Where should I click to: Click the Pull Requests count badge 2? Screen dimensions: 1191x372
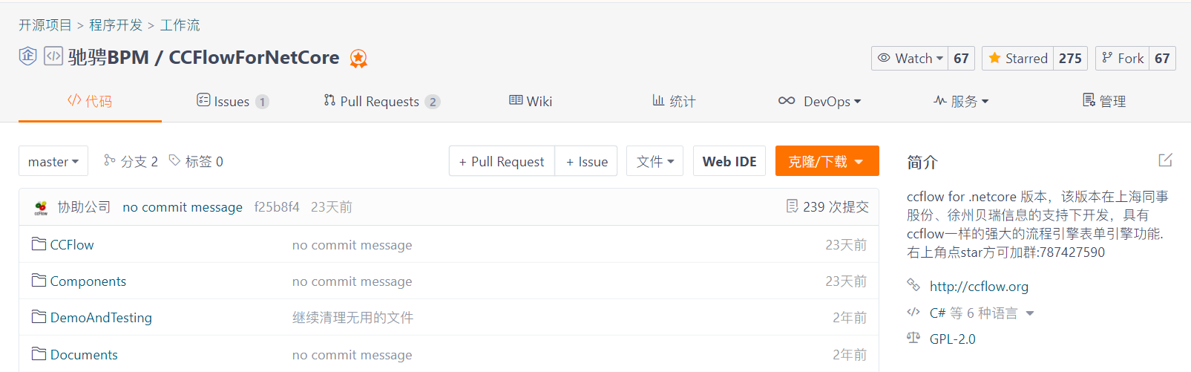pos(433,102)
